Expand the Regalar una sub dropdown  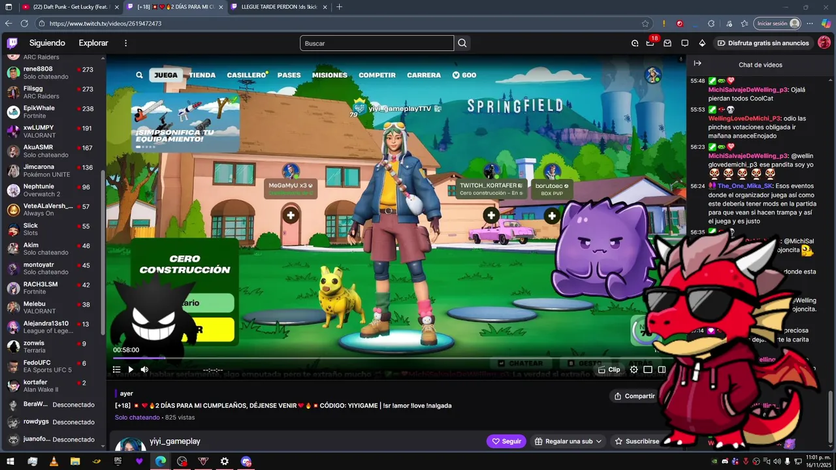pos(568,441)
